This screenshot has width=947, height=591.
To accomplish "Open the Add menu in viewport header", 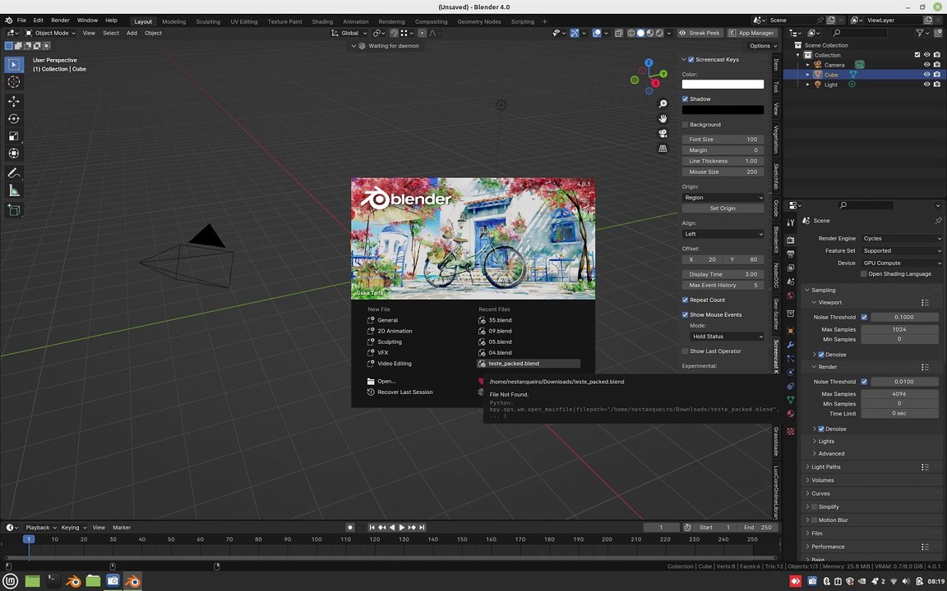I will coord(132,33).
